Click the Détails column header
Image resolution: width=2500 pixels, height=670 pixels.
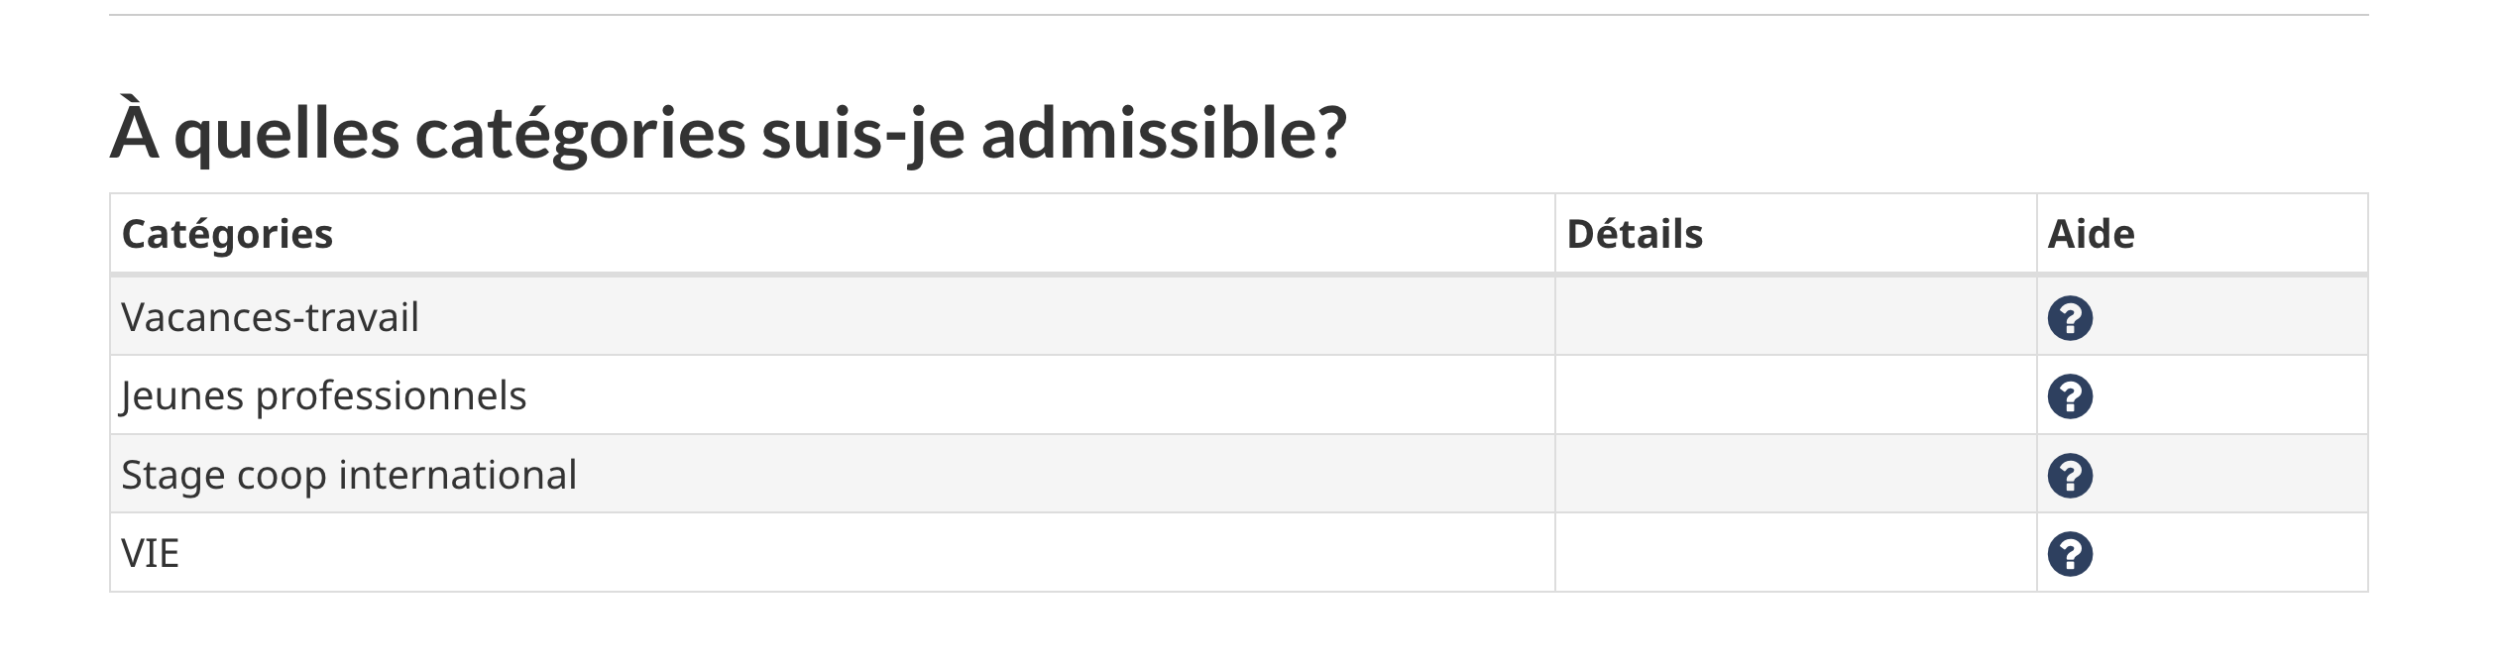click(1635, 234)
